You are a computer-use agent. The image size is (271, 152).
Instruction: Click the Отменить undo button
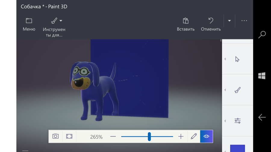211,25
